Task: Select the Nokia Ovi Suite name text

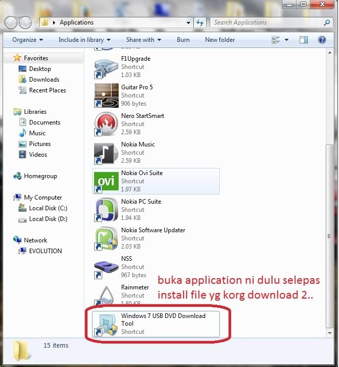Action: [142, 173]
